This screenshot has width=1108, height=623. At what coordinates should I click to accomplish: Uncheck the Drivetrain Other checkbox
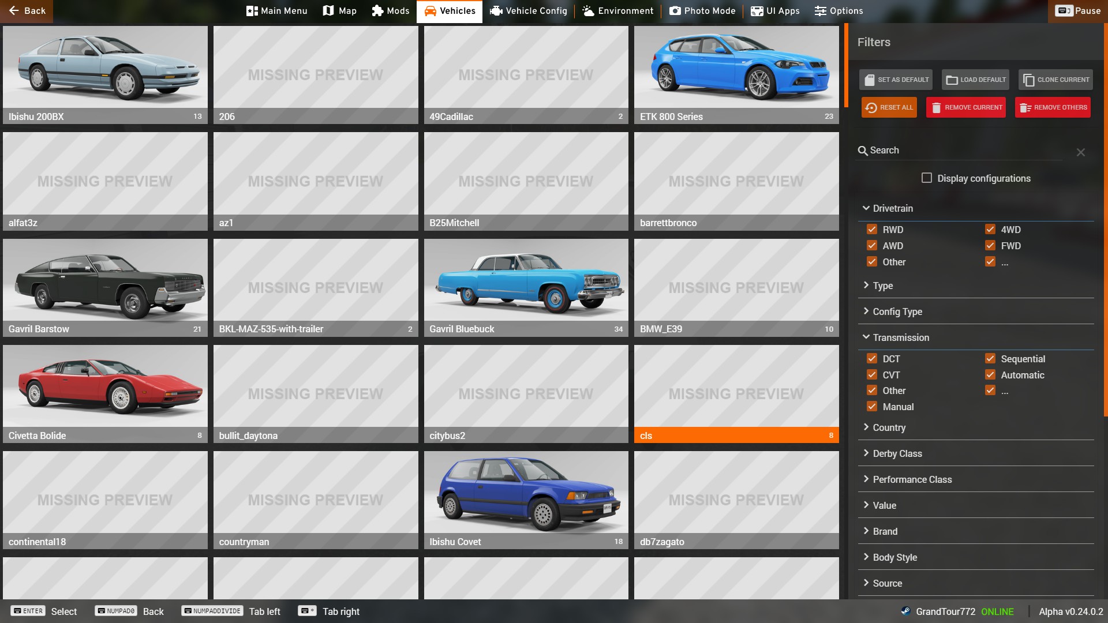(x=872, y=262)
